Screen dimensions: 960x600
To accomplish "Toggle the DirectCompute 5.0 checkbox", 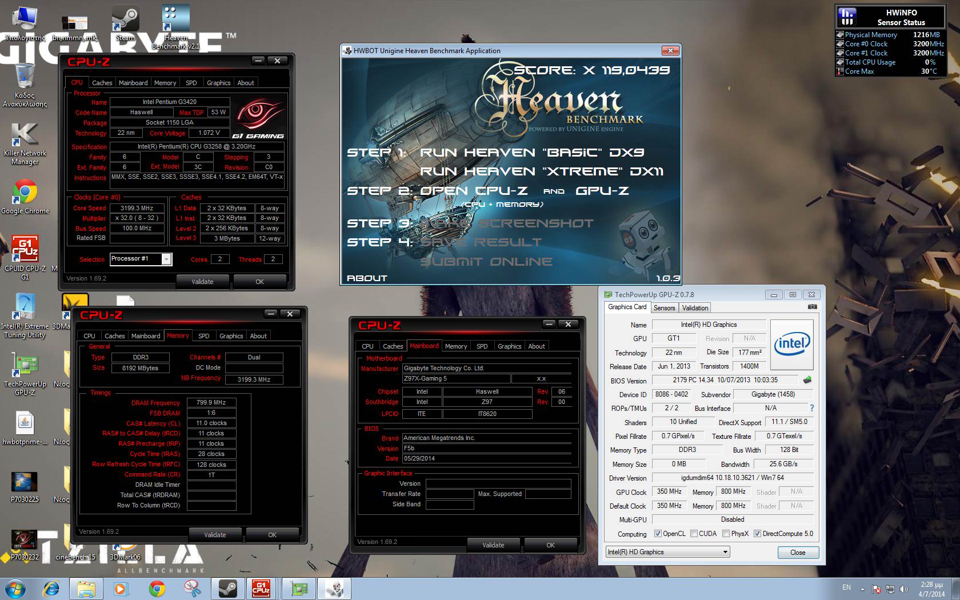I will coord(757,534).
